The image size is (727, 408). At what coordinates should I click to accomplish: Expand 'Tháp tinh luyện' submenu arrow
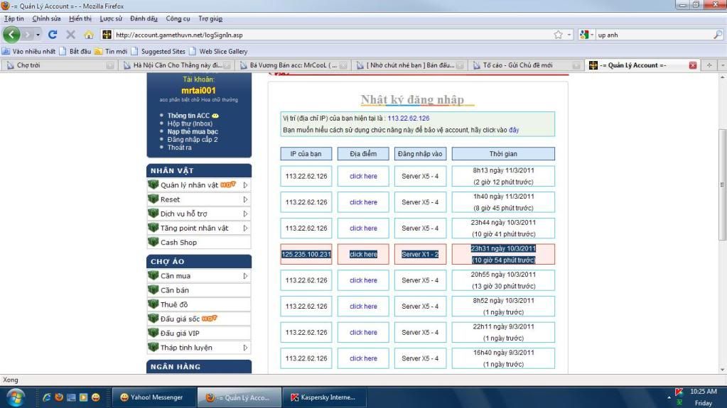pos(245,348)
